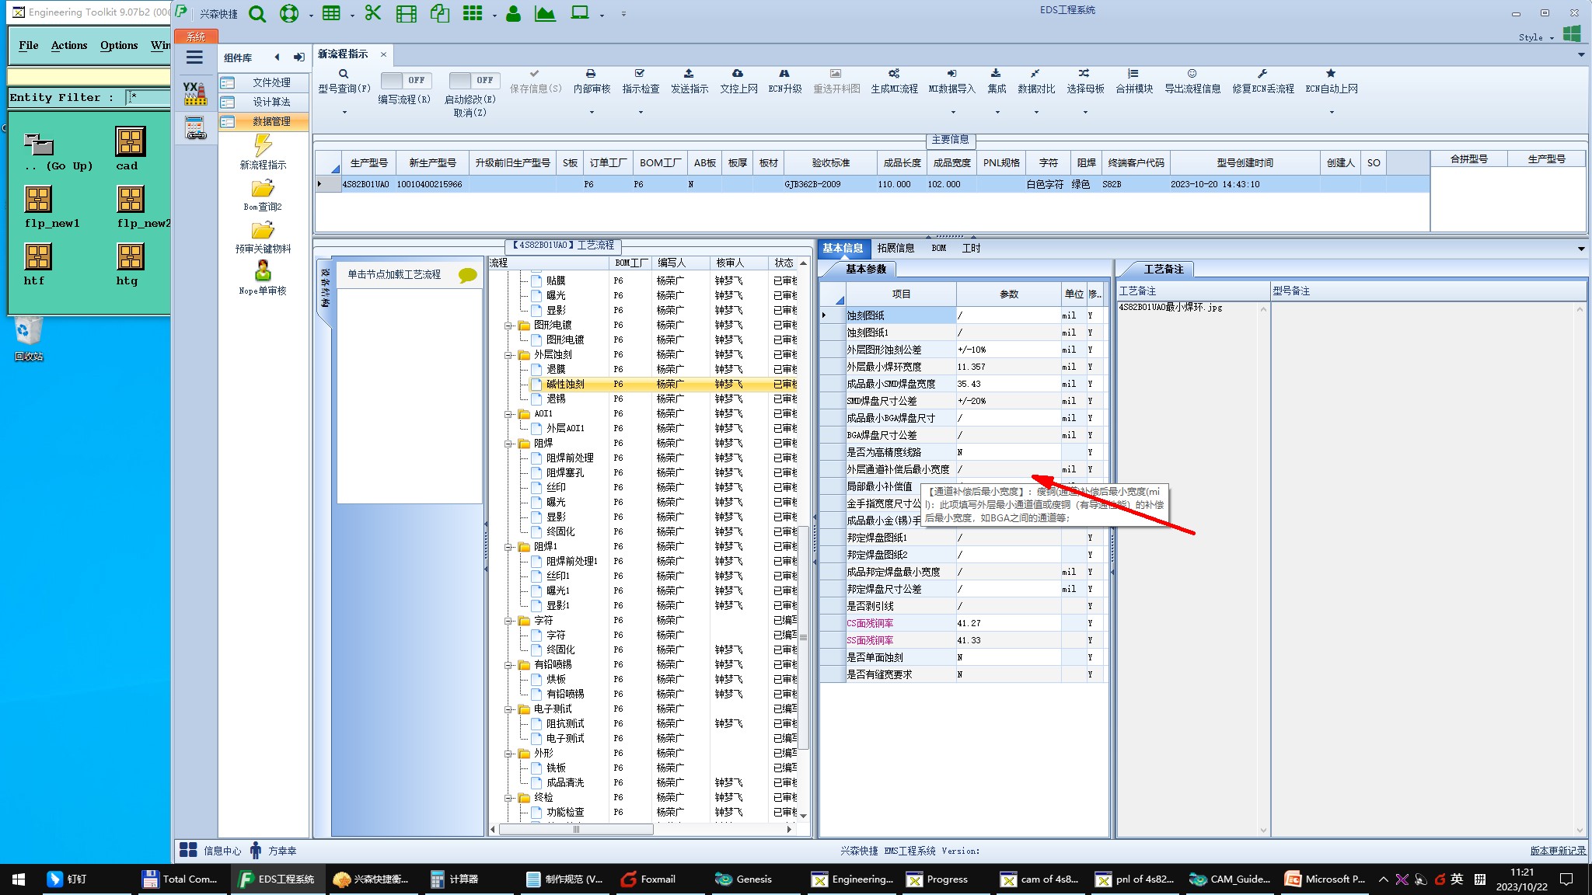Click the ECN升级 ribbon button
This screenshot has width=1592, height=895.
coord(784,81)
